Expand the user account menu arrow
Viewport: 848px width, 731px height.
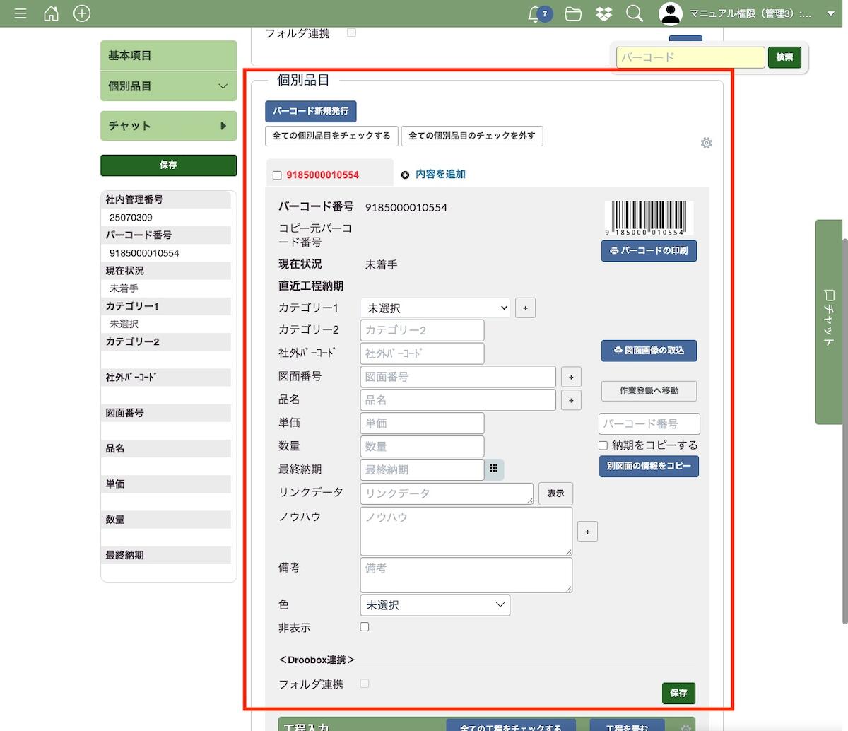point(831,13)
